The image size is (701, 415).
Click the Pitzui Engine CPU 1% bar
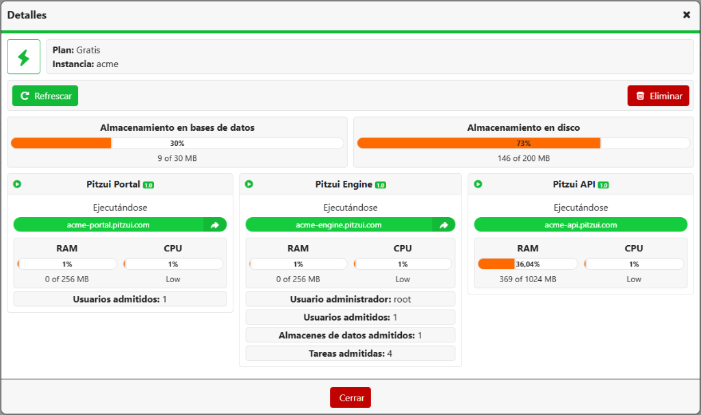403,264
